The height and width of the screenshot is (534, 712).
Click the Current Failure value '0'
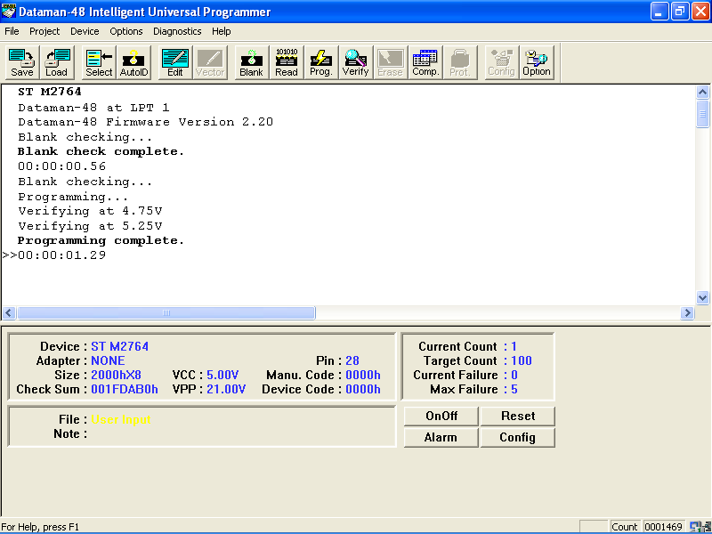(514, 375)
